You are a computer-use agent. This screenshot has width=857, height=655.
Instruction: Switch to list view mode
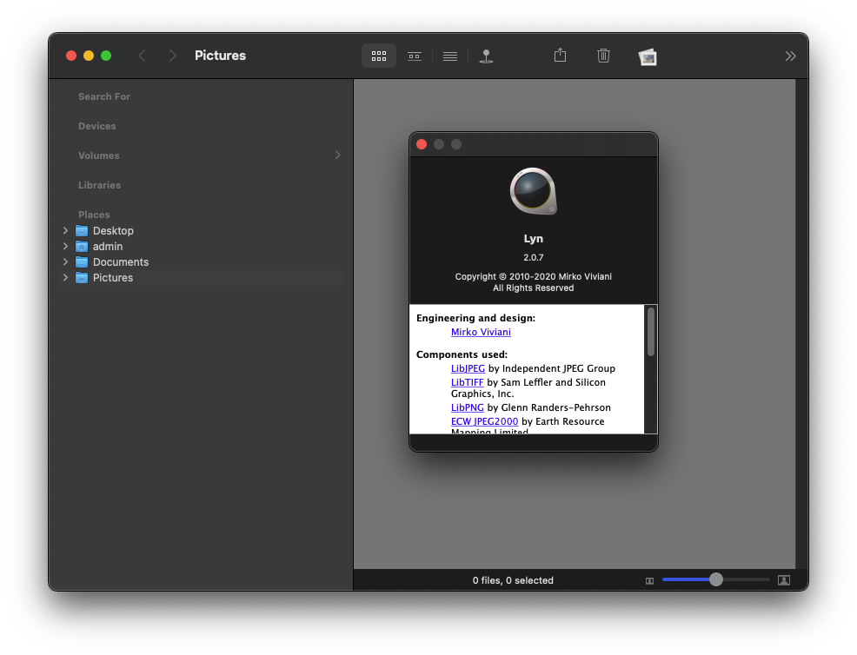point(450,56)
